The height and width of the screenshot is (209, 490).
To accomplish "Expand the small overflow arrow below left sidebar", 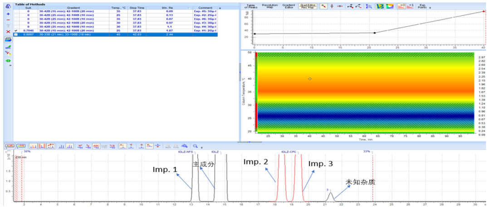I will 10,66.
